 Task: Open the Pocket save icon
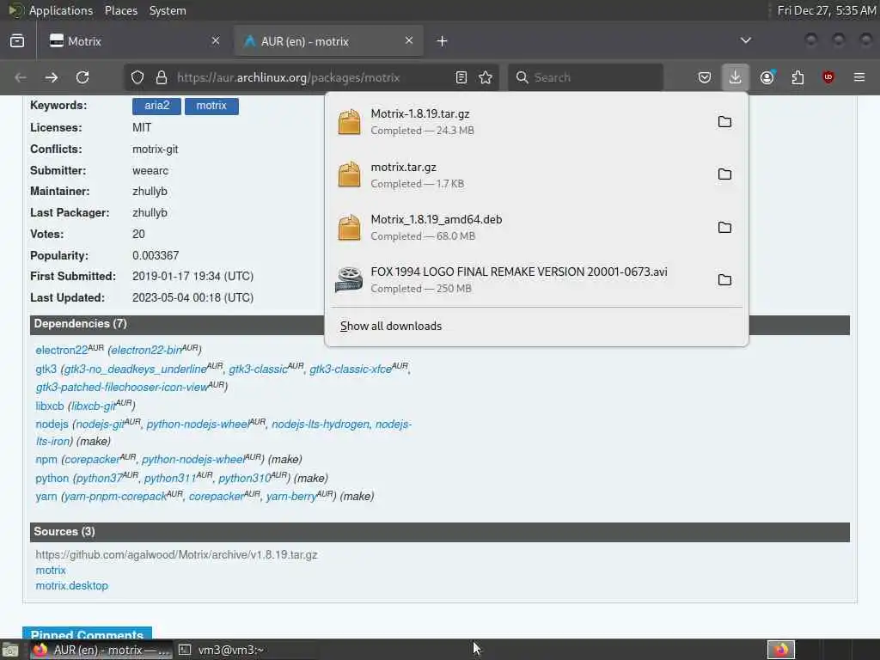tap(705, 77)
